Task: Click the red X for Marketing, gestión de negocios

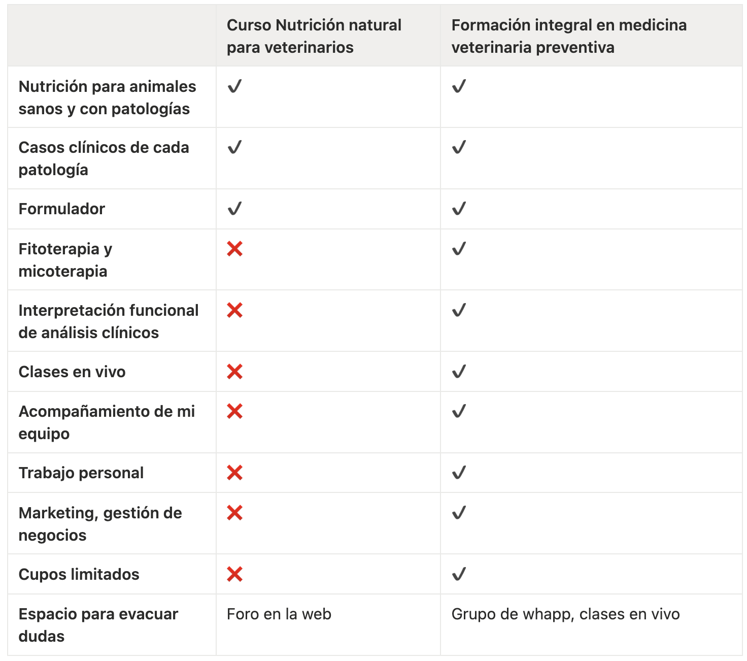Action: (234, 513)
